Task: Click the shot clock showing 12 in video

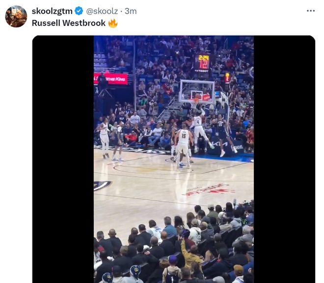Action: point(203,64)
